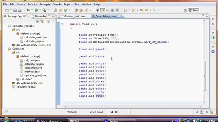Open the Refactor menu
218x122 pixels.
pyautogui.click(x=33, y=4)
